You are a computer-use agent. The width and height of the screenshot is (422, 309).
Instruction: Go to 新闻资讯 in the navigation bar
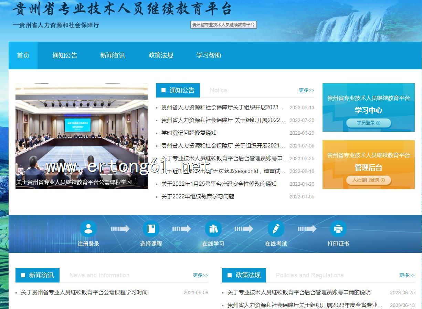point(113,55)
